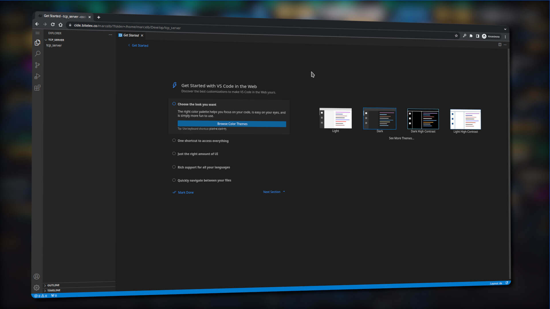Open the browser three-dot menu
The height and width of the screenshot is (309, 550).
point(505,37)
